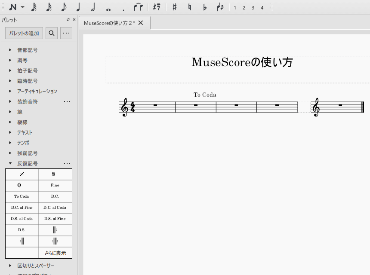Select the treble clef after the dotted frame
The width and height of the screenshot is (370, 275).
click(x=316, y=107)
